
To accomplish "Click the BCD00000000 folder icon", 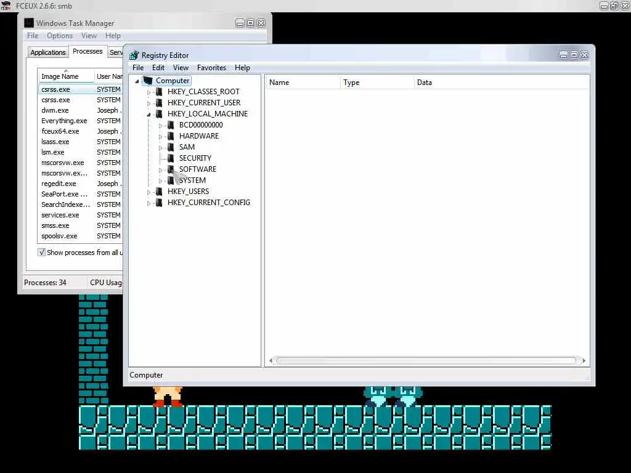I will 171,125.
